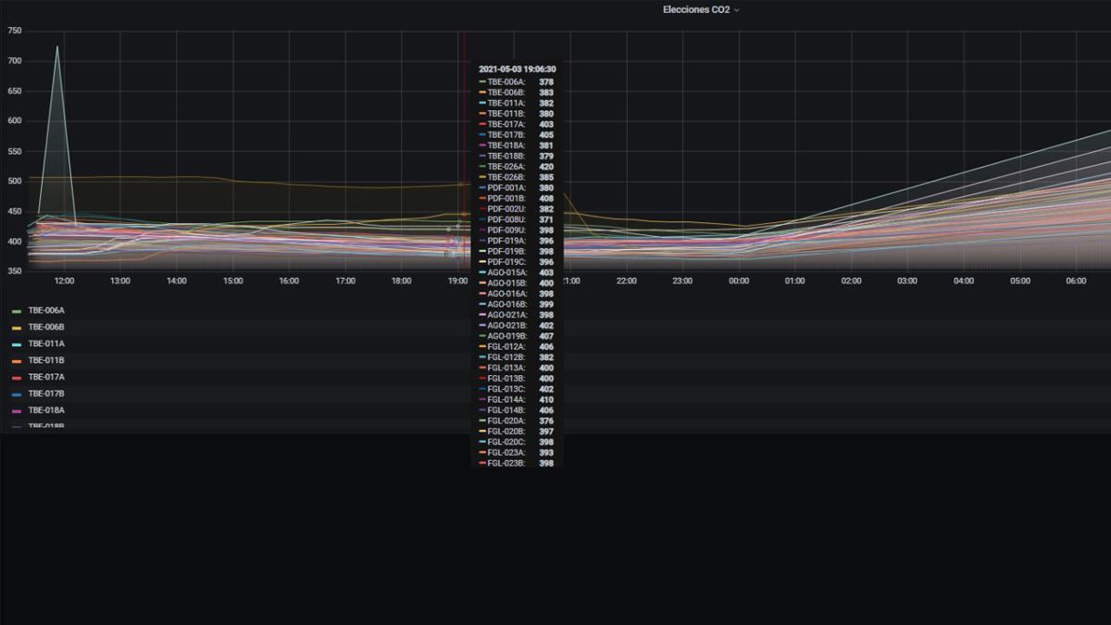Open the Elecciones CO2 panel title menu
Image resolution: width=1111 pixels, height=625 pixels.
695,9
